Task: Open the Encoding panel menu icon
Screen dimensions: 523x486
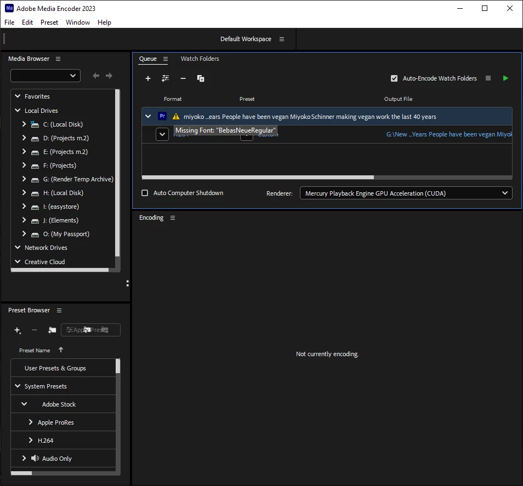Action: tap(173, 218)
